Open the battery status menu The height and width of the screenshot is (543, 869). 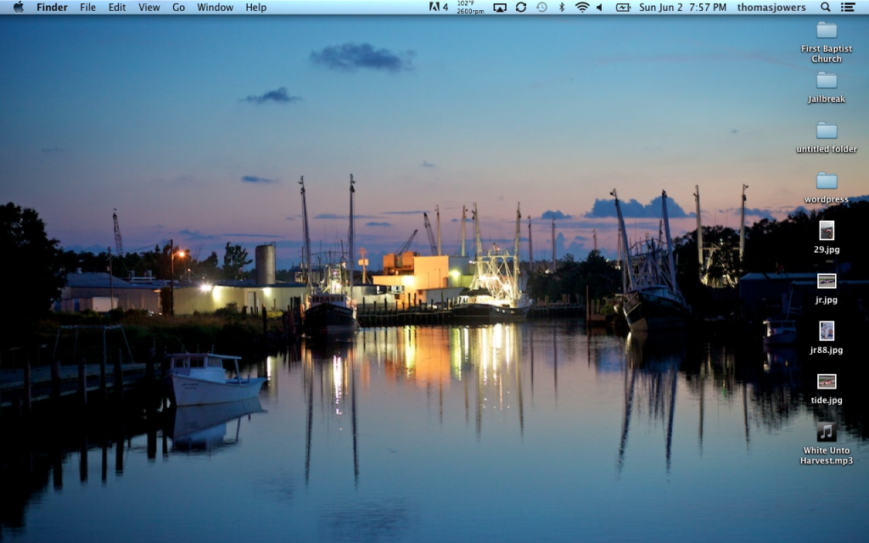[x=623, y=7]
